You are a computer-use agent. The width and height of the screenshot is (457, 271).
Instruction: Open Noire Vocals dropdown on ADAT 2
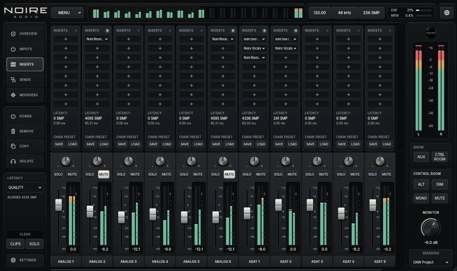point(286,48)
